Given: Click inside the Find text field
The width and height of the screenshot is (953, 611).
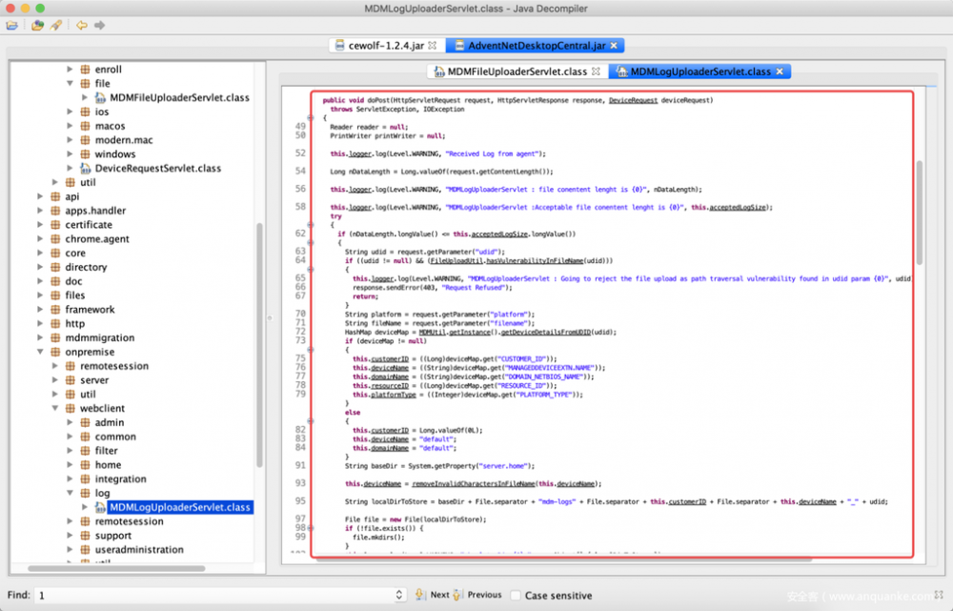Looking at the screenshot, I should click(210, 596).
